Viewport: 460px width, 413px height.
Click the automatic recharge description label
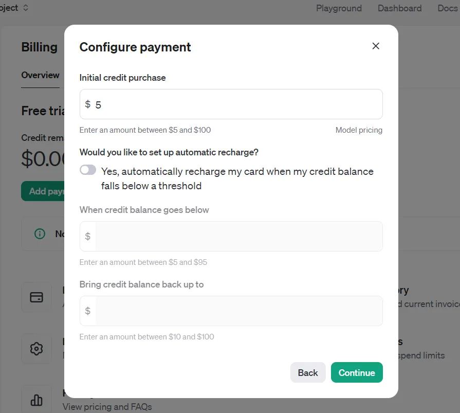click(237, 178)
